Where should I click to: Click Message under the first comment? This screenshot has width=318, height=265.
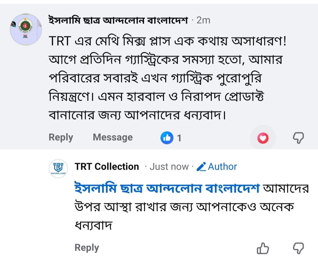113,137
